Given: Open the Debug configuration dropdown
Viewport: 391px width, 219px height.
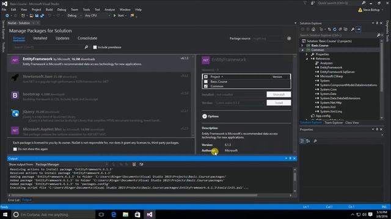Looking at the screenshot, I should coord(75,16).
